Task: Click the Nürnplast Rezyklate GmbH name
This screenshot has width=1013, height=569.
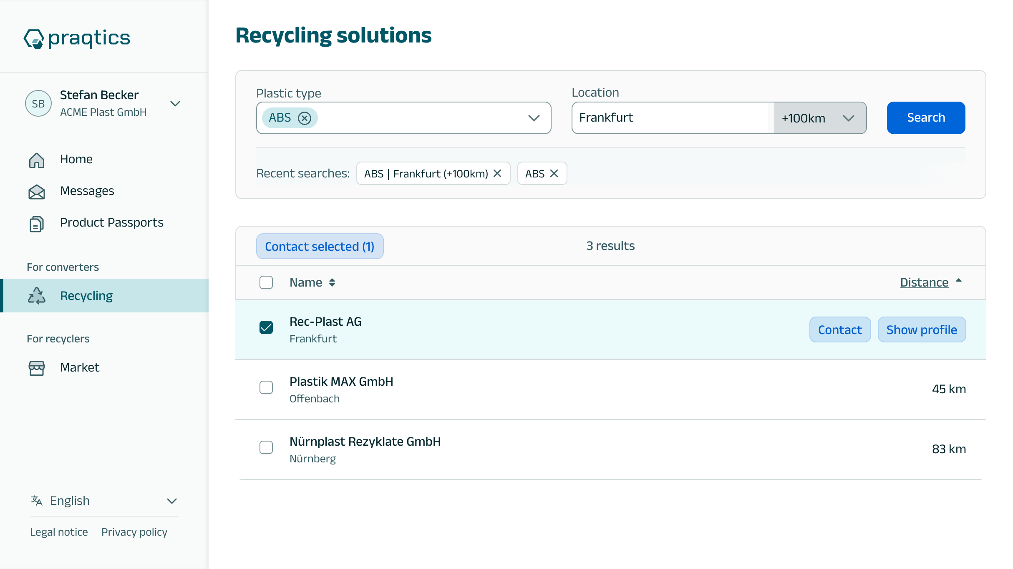Action: [x=365, y=442]
